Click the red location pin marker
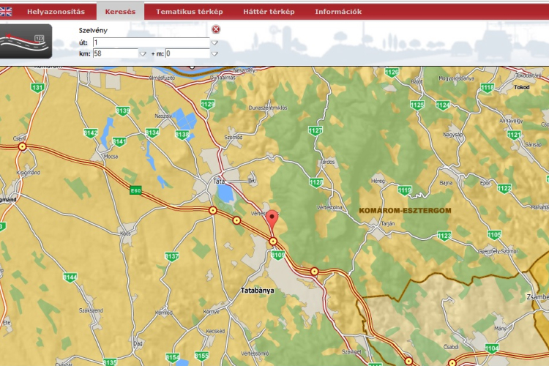Image resolution: width=549 pixels, height=366 pixels. (272, 219)
